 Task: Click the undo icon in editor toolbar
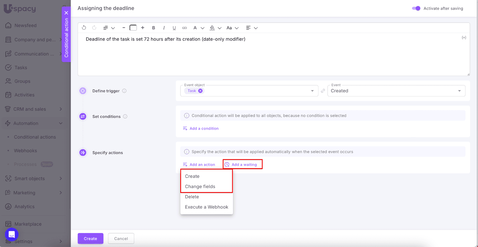(x=84, y=28)
